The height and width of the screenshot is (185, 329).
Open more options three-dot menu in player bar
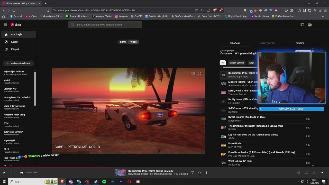[x=206, y=173]
